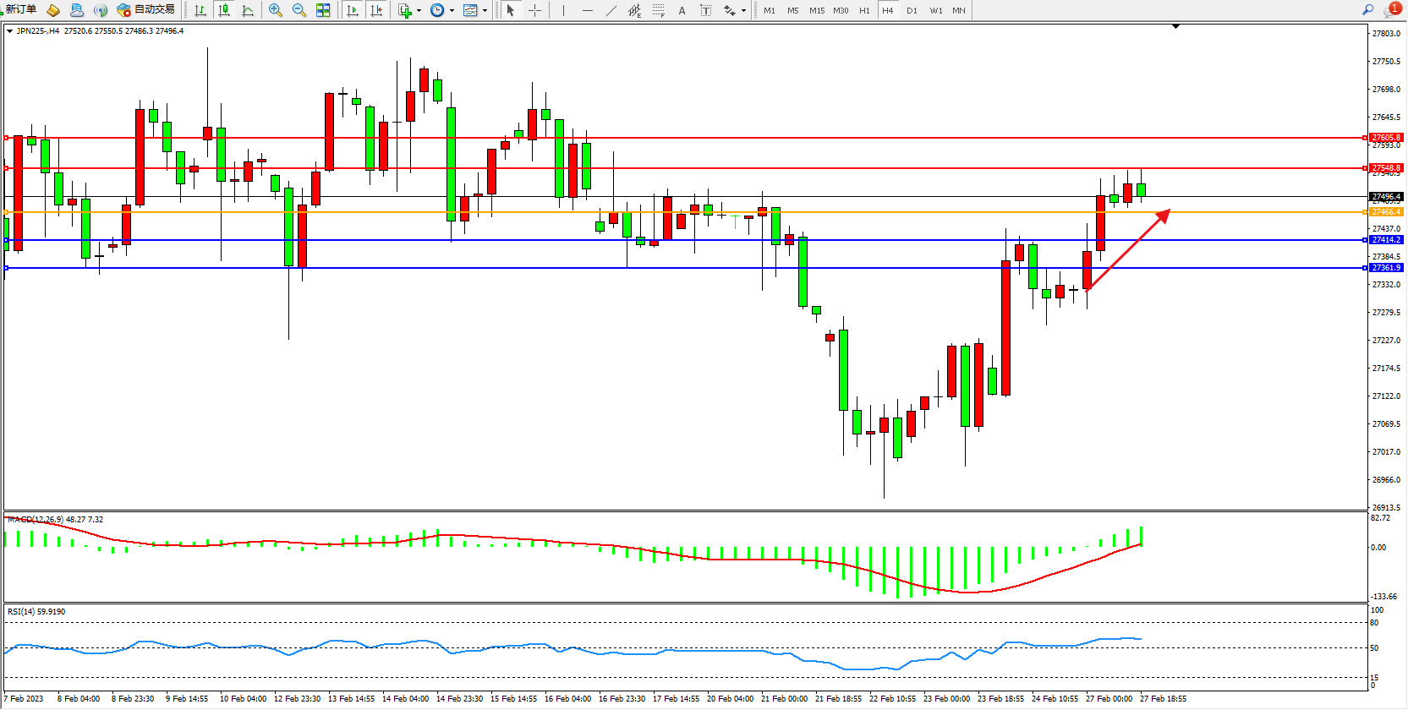Enable chart auto scroll icon

pos(353,10)
